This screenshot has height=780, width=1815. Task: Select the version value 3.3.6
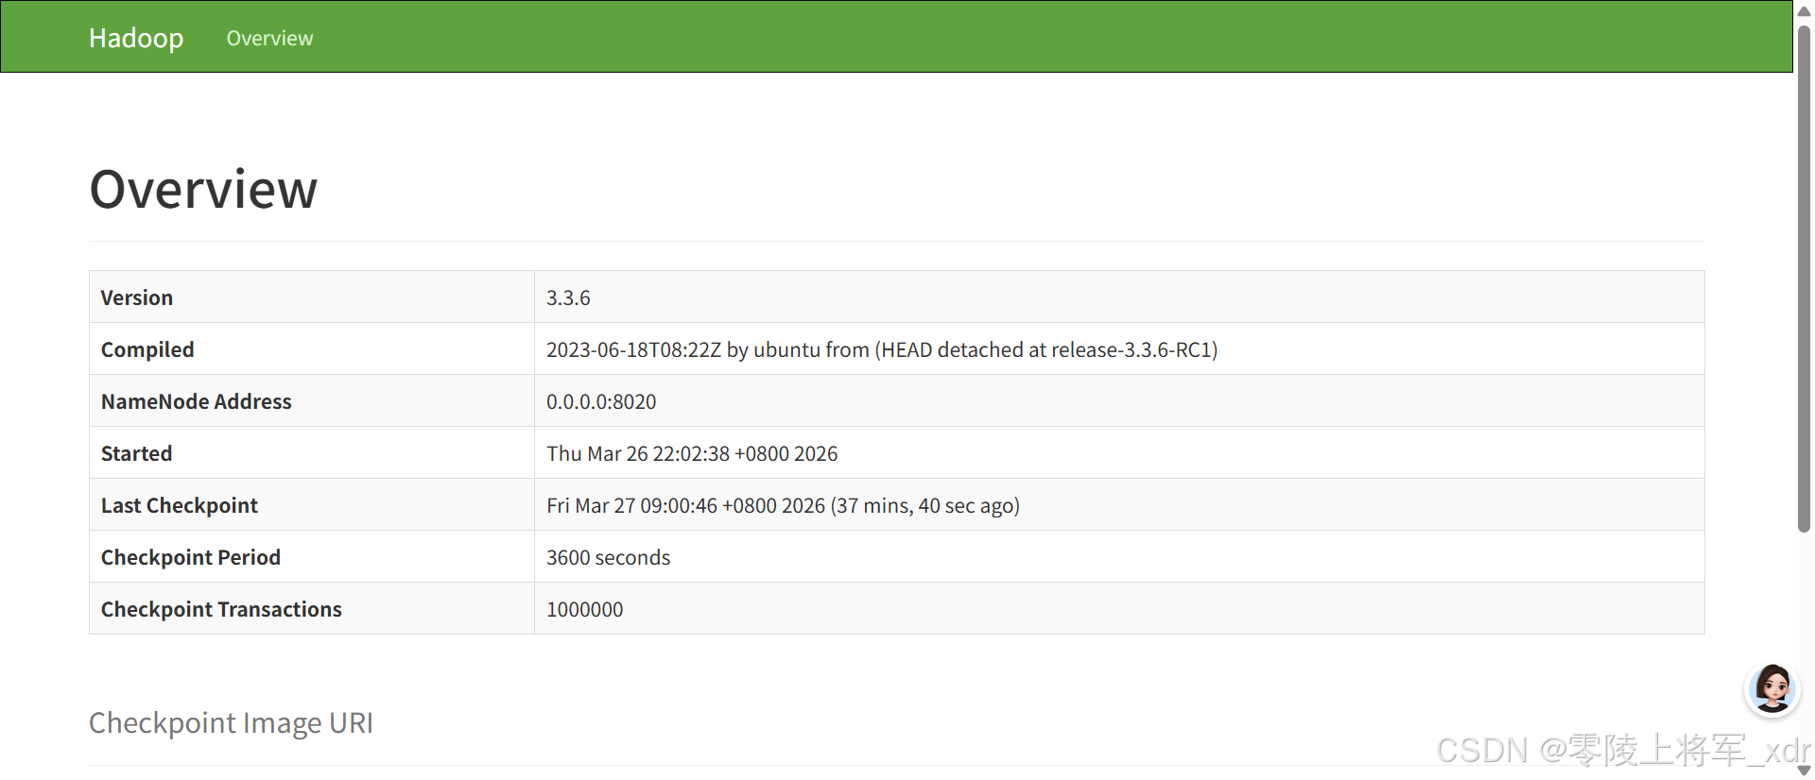tap(568, 297)
